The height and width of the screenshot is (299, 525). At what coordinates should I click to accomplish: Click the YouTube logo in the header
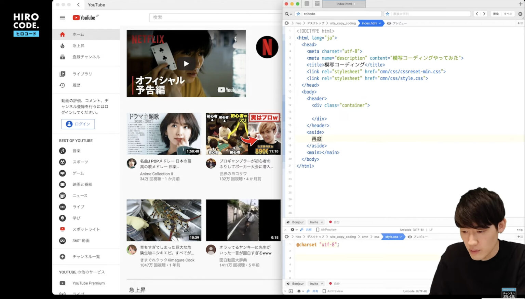coord(85,17)
